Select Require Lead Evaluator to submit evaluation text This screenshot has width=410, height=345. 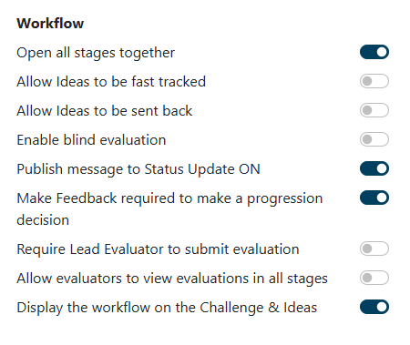coord(158,249)
